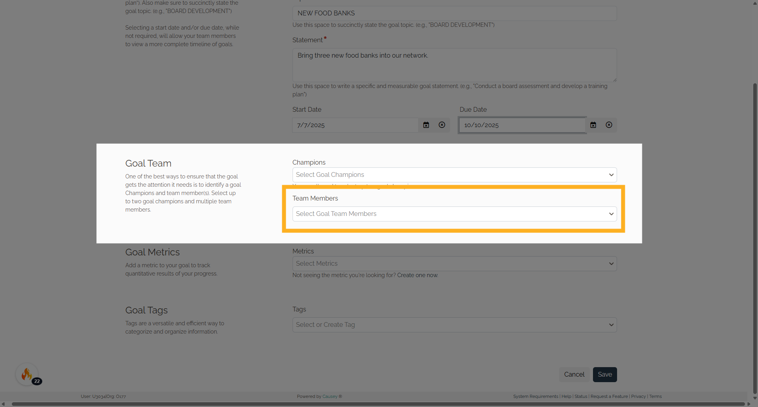Clear the Start Date with its X icon

click(x=442, y=125)
